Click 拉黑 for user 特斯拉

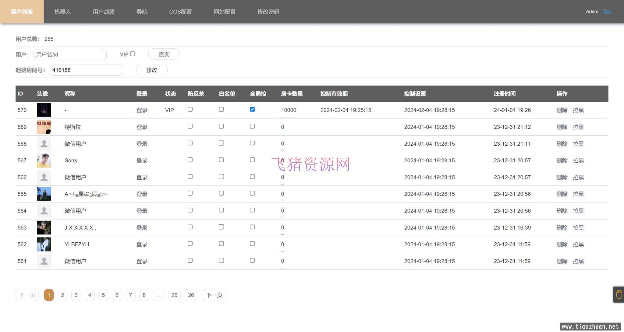pyautogui.click(x=578, y=127)
